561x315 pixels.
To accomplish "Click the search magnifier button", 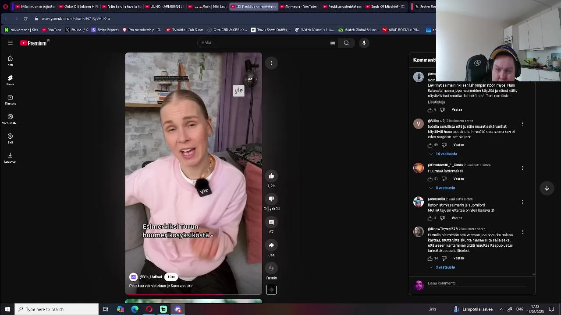I will click(x=346, y=43).
